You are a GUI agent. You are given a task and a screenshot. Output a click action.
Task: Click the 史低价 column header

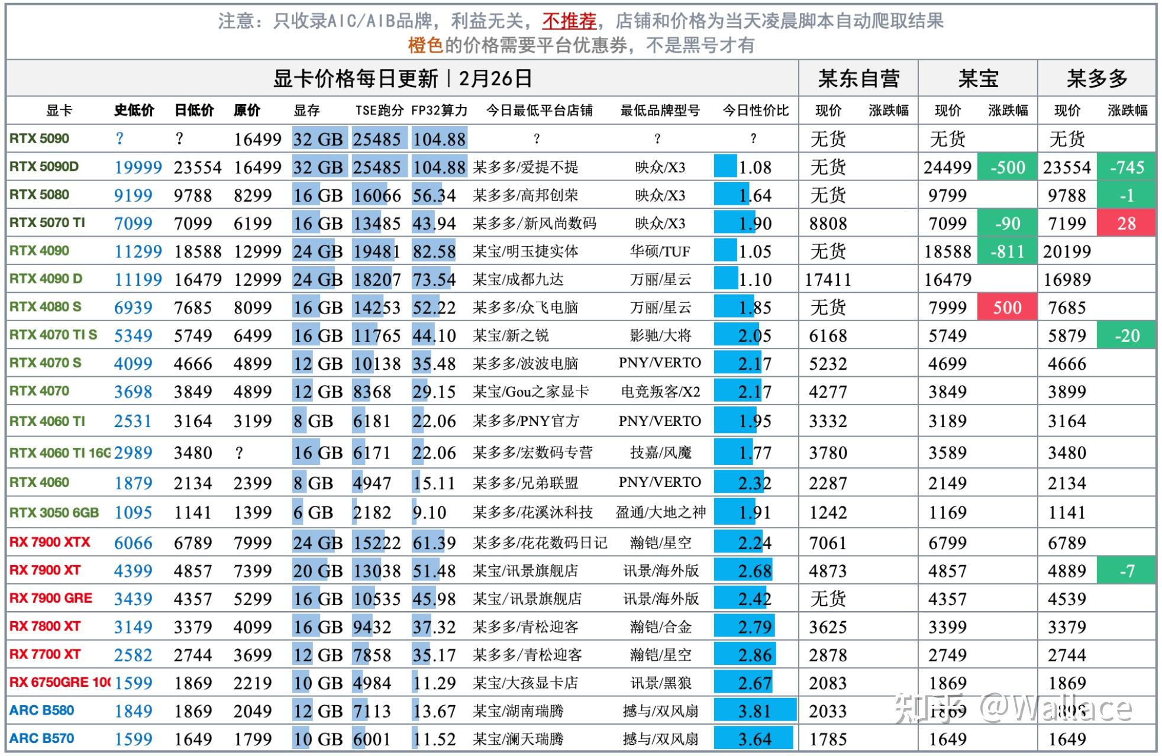click(134, 111)
